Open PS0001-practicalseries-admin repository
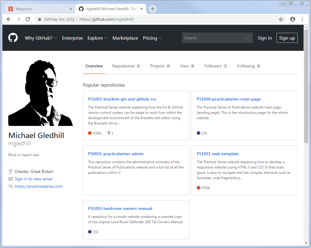The width and height of the screenshot is (311, 248). pos(116,154)
